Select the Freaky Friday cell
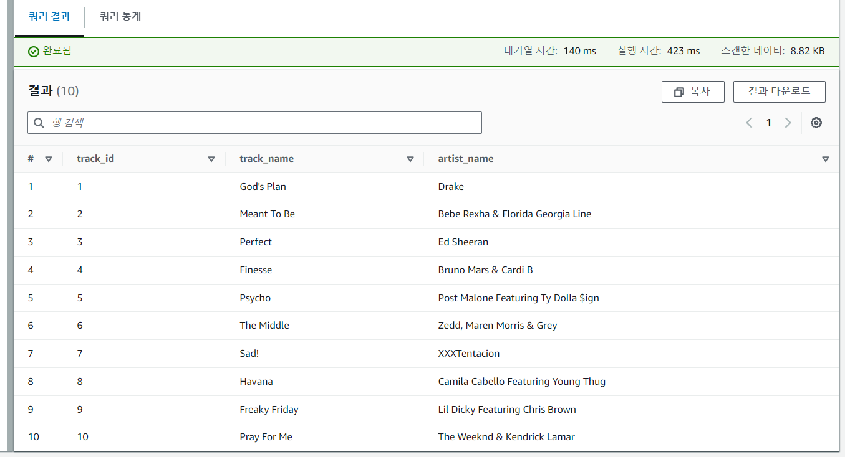 269,410
